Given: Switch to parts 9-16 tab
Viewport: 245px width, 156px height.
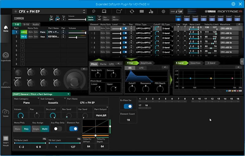Looking at the screenshot, I should click(26, 25).
